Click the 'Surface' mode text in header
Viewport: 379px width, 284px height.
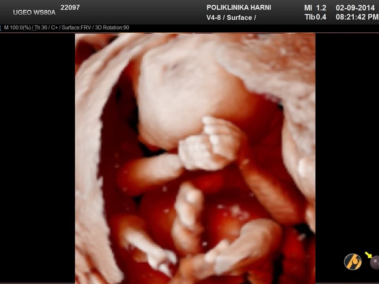239,18
